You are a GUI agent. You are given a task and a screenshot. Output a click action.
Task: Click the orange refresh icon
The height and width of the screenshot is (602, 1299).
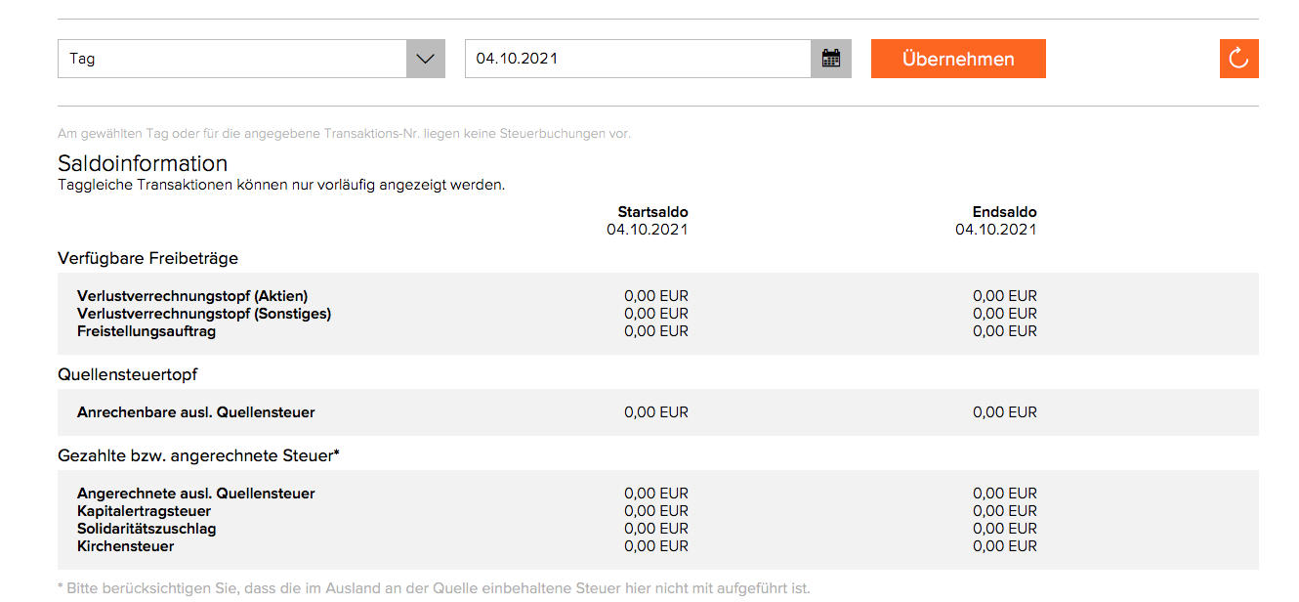(x=1238, y=59)
